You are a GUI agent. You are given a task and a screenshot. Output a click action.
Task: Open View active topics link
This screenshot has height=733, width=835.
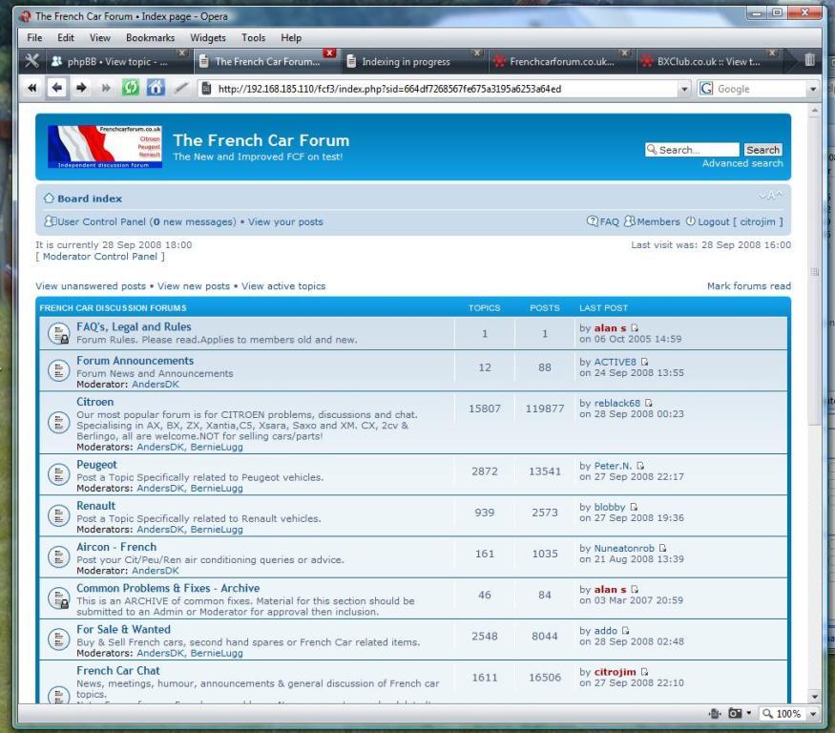click(283, 286)
